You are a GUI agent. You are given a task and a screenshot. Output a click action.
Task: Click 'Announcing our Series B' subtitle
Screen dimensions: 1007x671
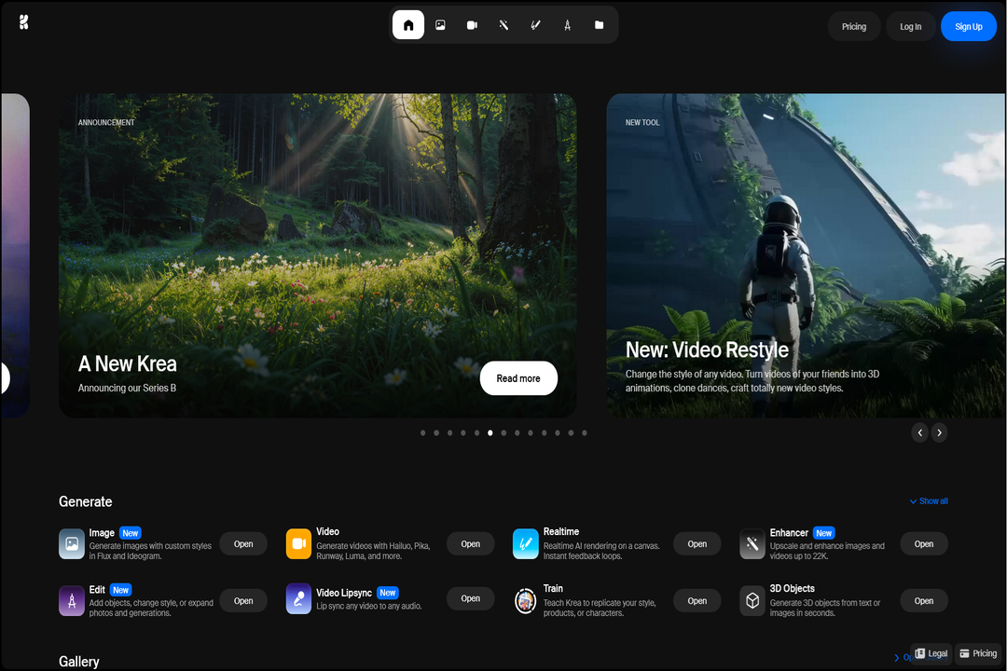[127, 388]
